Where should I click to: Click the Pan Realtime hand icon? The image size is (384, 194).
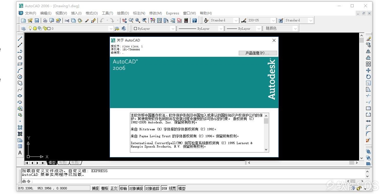tap(124, 20)
